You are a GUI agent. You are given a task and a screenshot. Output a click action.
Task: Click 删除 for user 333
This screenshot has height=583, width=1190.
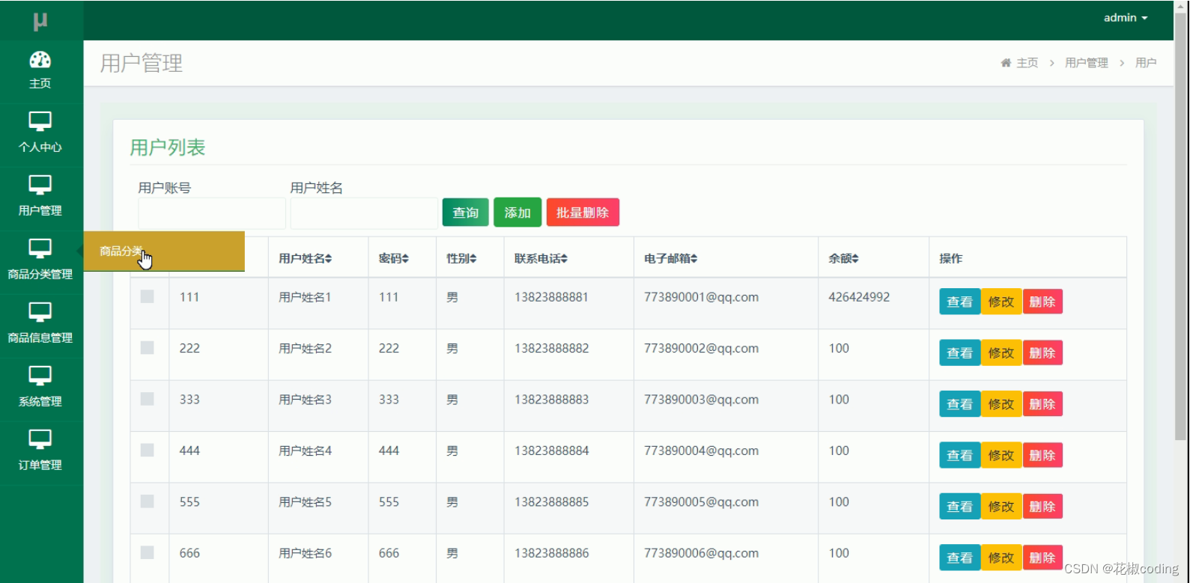(1042, 404)
